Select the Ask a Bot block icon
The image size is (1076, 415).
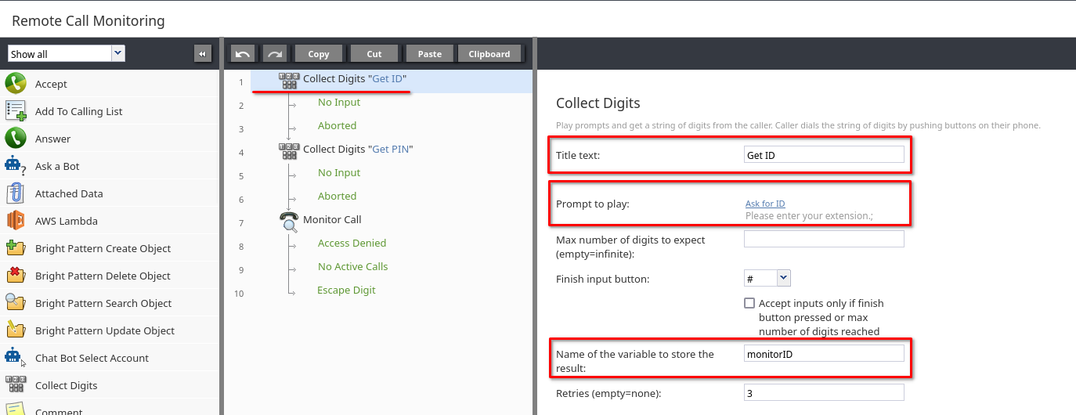coord(16,166)
